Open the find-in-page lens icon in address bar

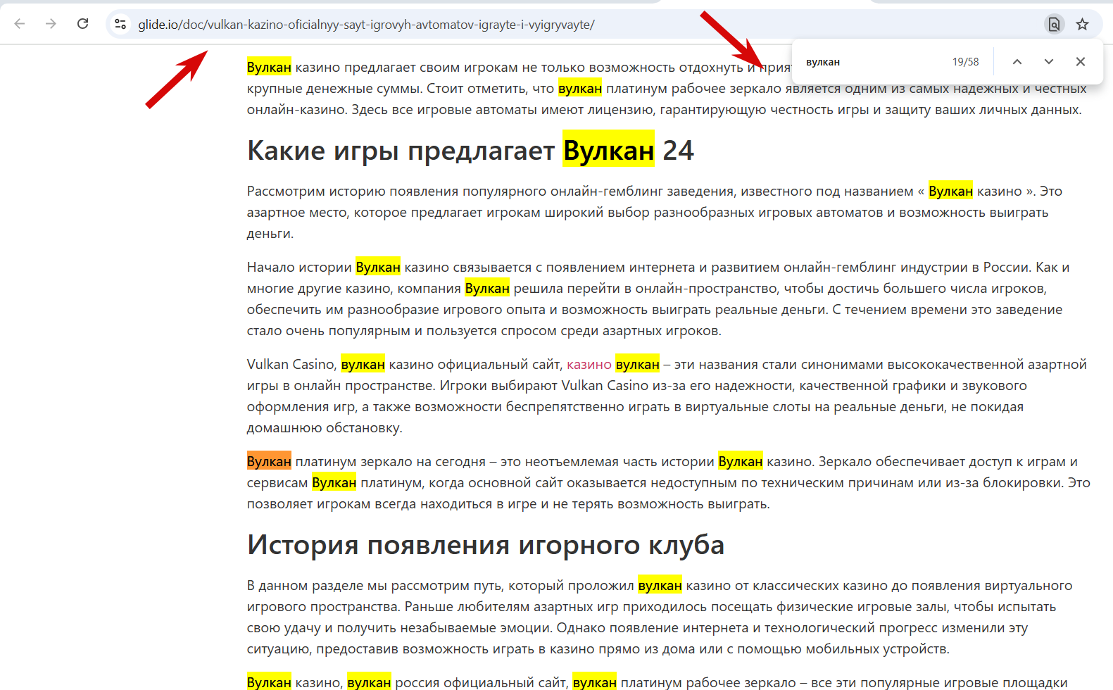coord(1054,25)
